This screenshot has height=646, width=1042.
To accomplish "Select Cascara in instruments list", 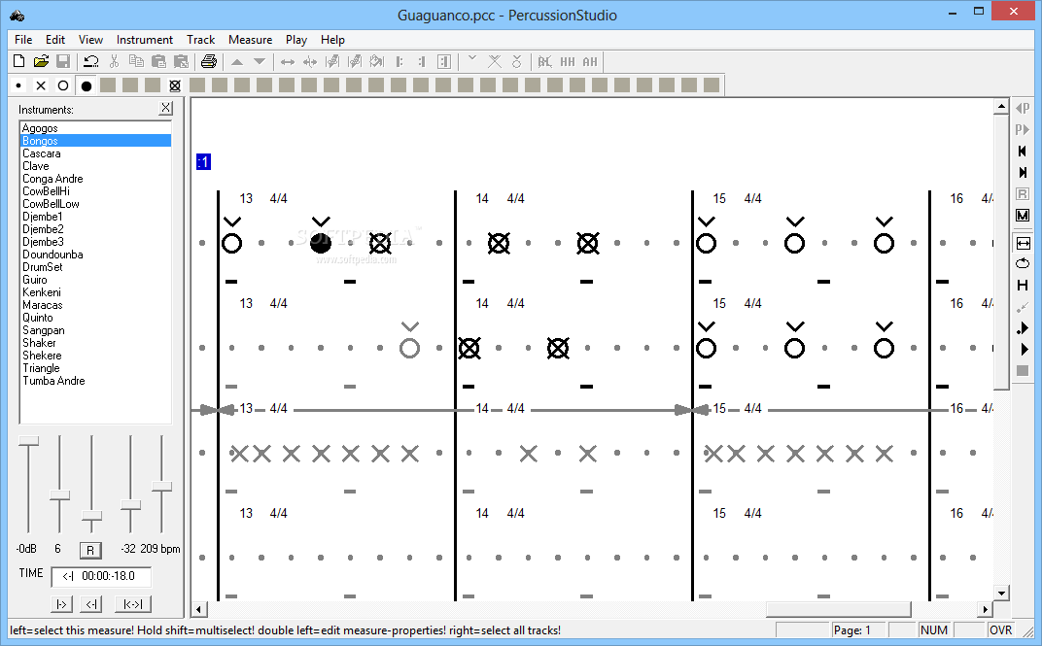I will (x=95, y=153).
